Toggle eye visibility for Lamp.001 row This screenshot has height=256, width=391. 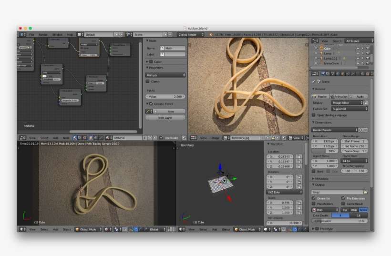(x=358, y=58)
